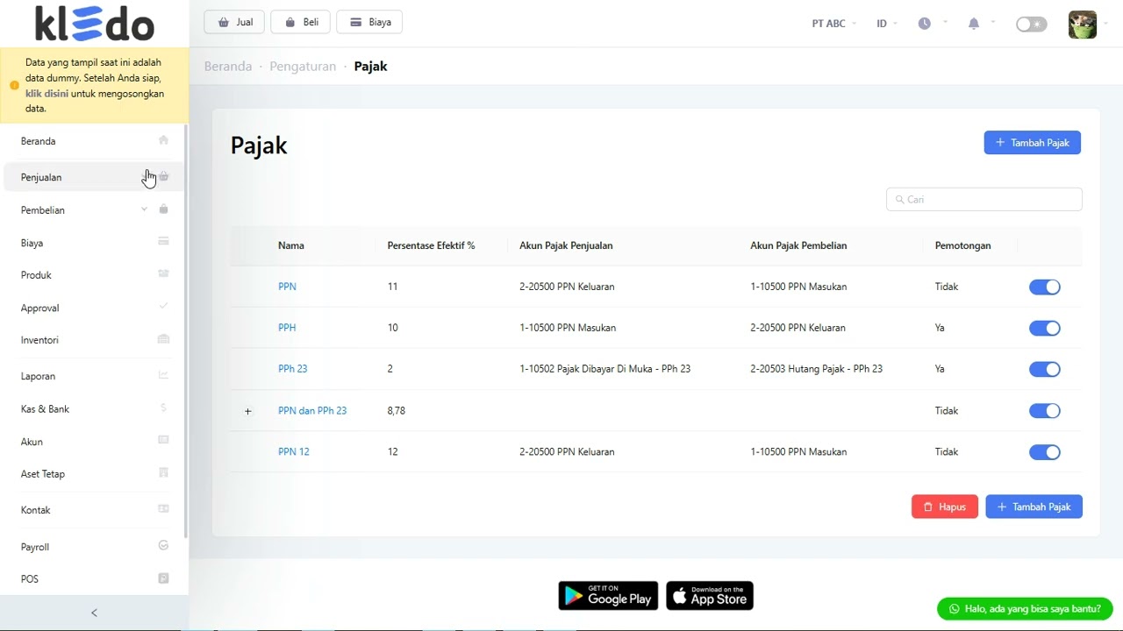Expand the PPN dan PPh 23 row
Image resolution: width=1123 pixels, height=631 pixels.
coord(248,411)
